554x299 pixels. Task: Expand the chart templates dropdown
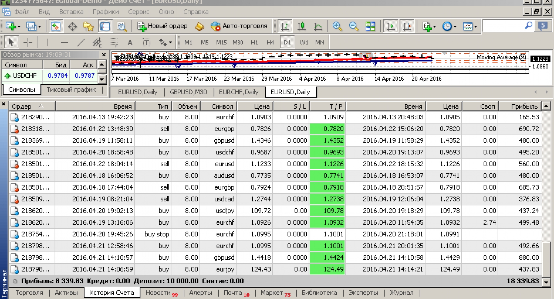(476, 27)
